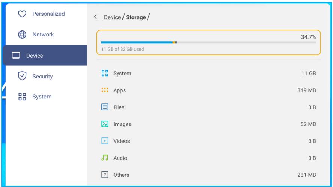Viewport: 333px width, 187px height.
Task: Click the Videos play icon
Action: click(105, 141)
